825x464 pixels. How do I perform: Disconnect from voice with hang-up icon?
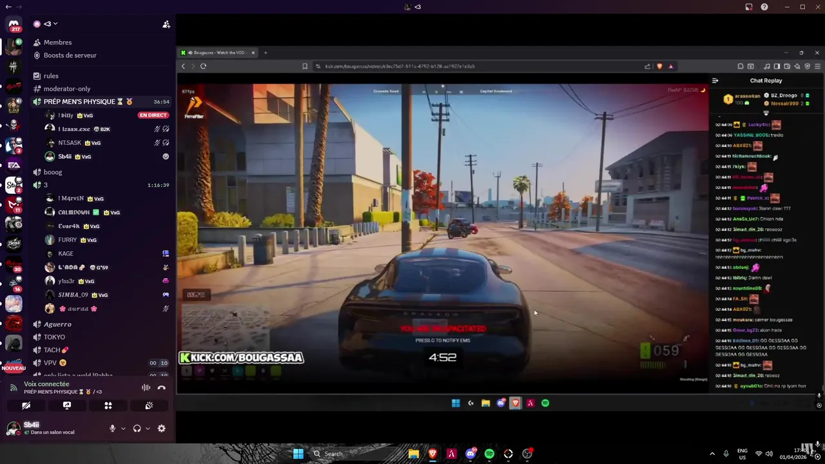162,387
